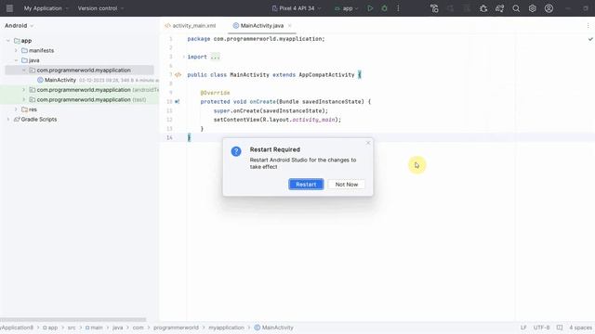Click the package declaration line
The height and width of the screenshot is (334, 595).
click(x=257, y=39)
